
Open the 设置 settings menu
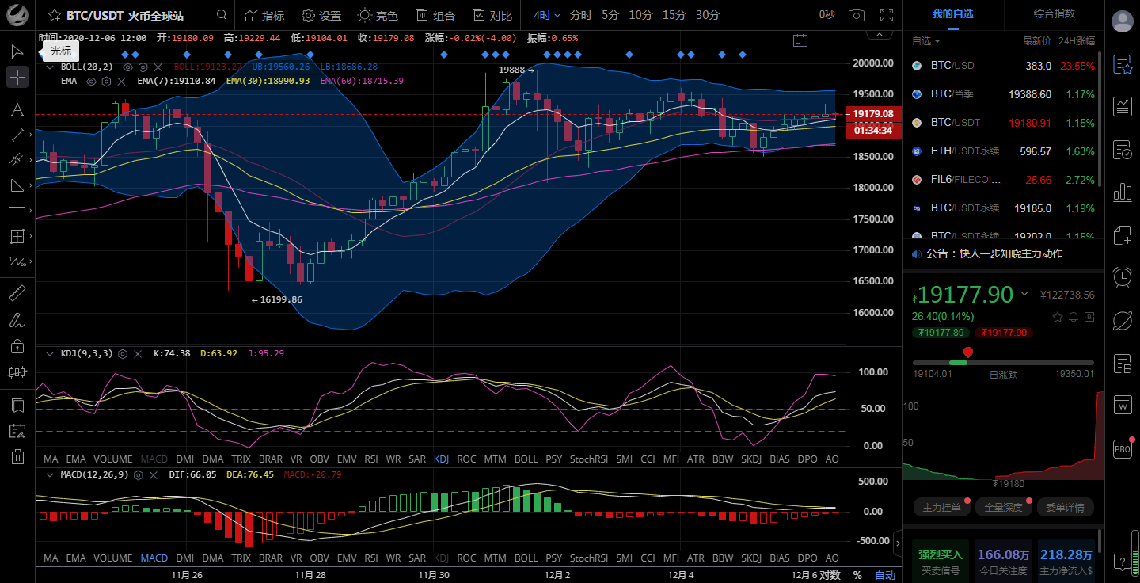click(321, 15)
